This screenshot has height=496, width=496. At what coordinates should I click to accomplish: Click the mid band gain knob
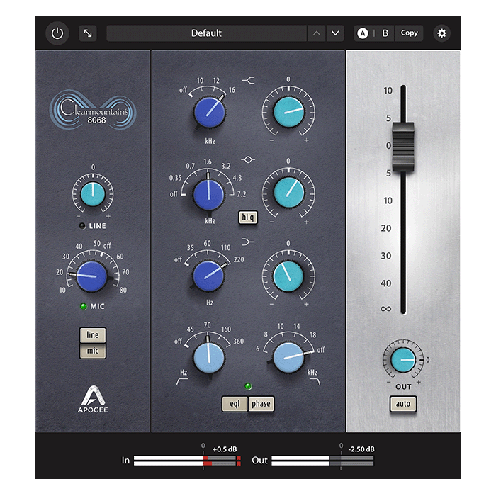288,192
